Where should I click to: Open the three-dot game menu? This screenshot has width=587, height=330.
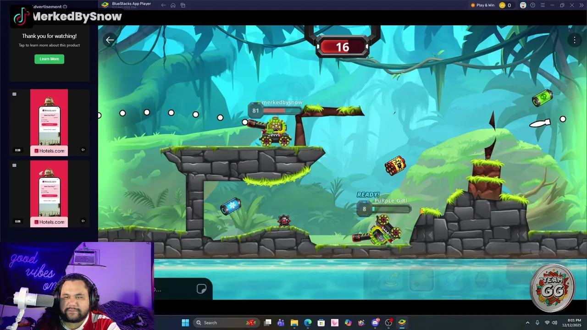574,40
